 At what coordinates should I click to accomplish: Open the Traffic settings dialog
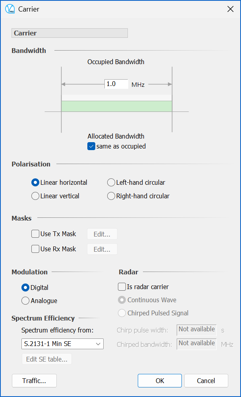pos(34,381)
